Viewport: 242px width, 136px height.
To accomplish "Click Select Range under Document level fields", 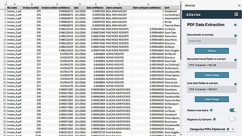I will click(x=212, y=75).
